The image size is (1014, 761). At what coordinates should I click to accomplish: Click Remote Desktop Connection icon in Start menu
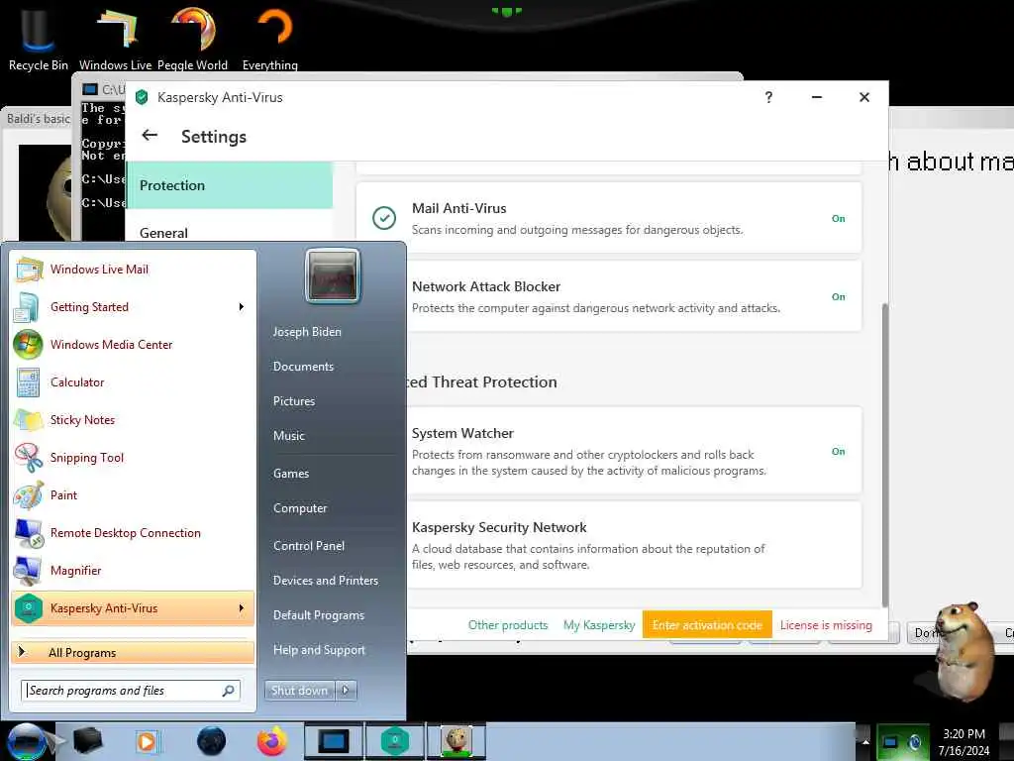point(29,532)
